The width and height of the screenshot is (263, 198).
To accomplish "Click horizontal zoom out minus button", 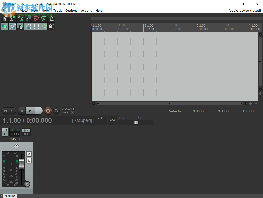I will pos(256,104).
